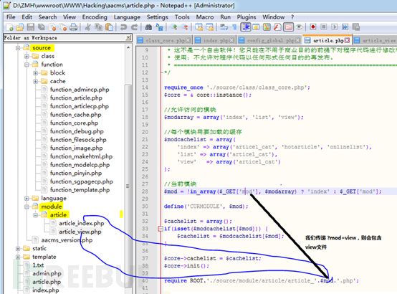397x294 pixels.
Task: Click Synchronize Horizontal Scrolling icon
Action: 210,27
